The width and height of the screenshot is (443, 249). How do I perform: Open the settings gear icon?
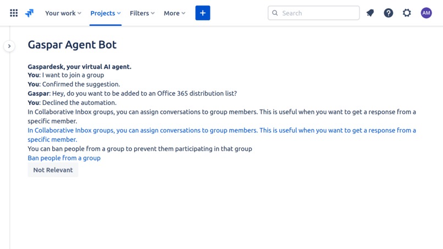tap(407, 13)
